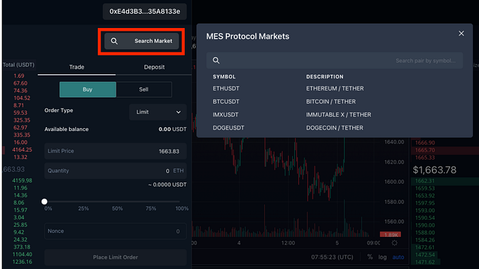
Task: Click the 07:55:23 (UTC) time display
Action: (332, 257)
